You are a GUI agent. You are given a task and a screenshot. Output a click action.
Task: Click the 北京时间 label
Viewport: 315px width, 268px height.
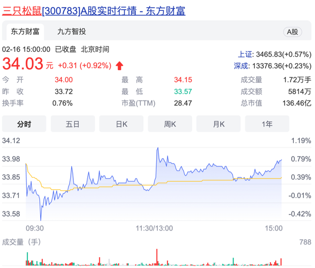95,50
